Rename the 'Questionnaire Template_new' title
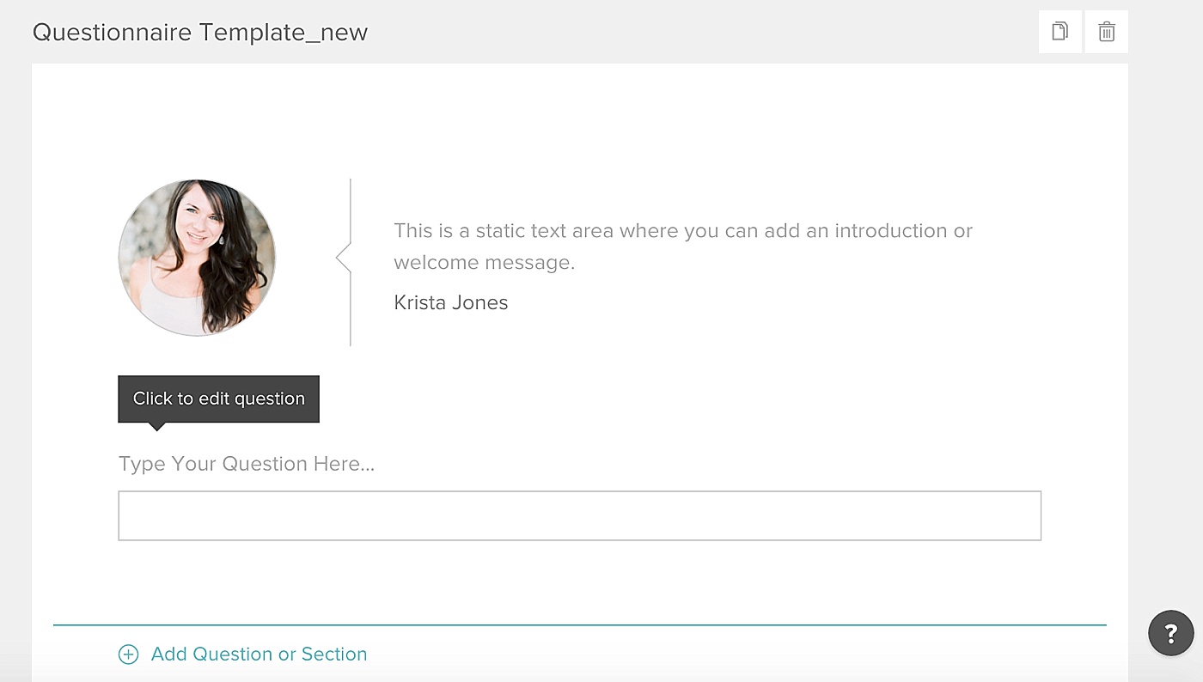 coord(200,33)
